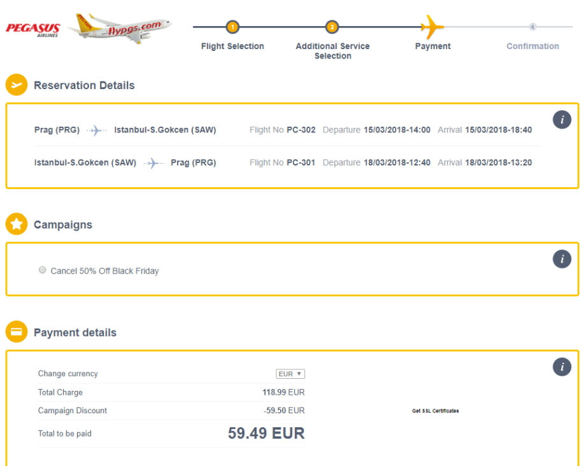This screenshot has width=586, height=466.
Task: Click the Reservation Details plane icon
Action: pos(17,85)
